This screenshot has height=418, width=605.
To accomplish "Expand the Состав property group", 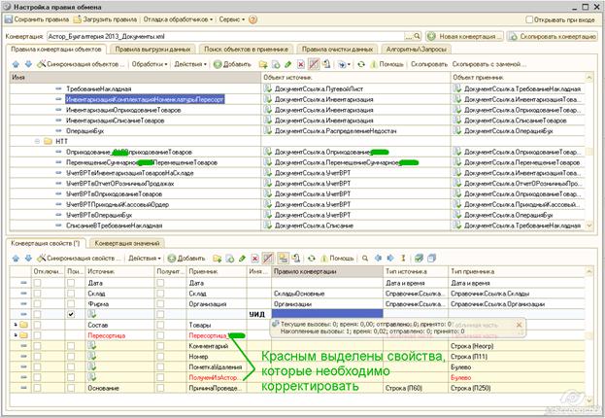I will pos(16,325).
